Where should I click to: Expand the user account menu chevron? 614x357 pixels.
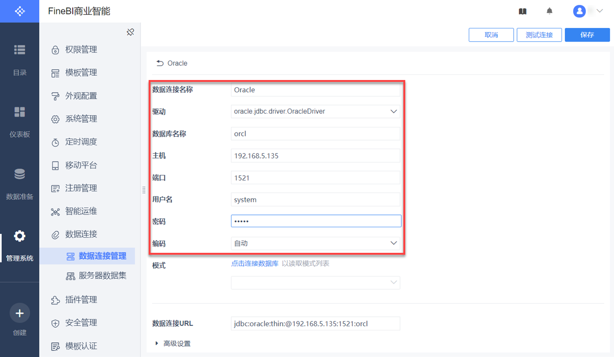[x=600, y=11]
